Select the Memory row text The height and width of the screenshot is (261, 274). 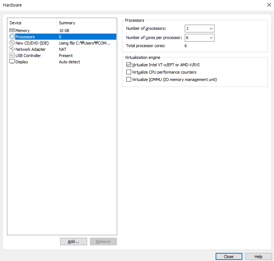pos(22,31)
